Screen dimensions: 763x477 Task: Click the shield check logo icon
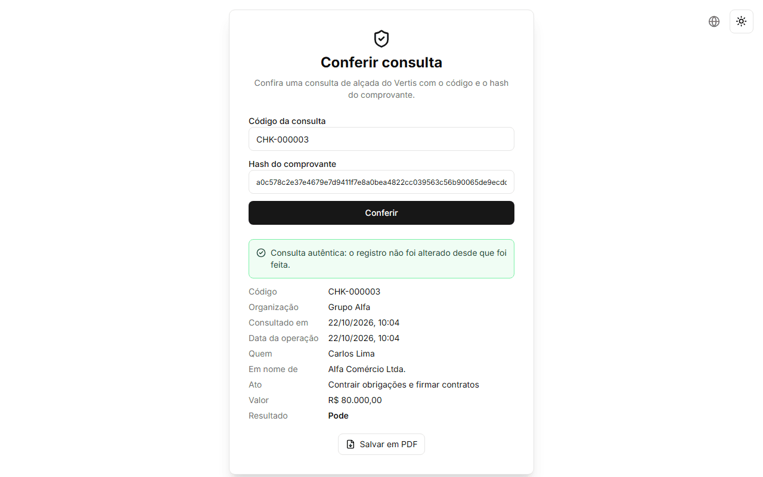click(x=381, y=39)
